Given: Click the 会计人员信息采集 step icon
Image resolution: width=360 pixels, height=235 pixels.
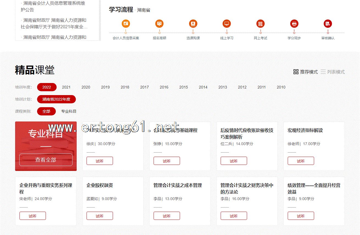Looking at the screenshot, I should (126, 24).
